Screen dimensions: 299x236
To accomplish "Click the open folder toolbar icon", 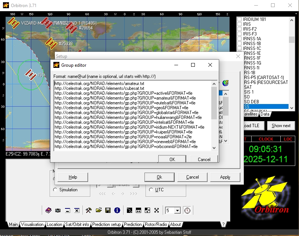I will click(x=99, y=210).
